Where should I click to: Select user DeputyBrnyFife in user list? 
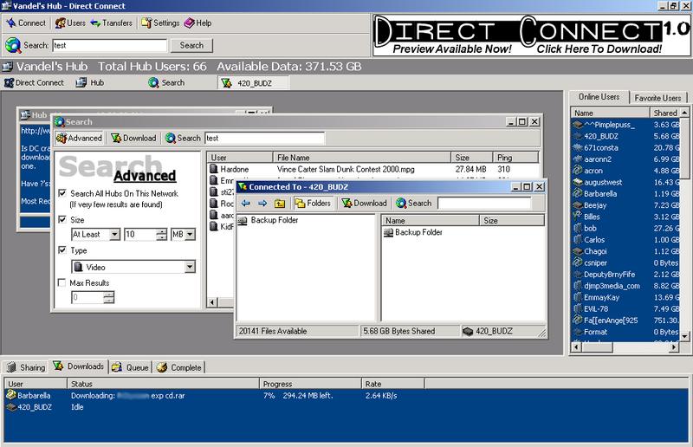(625, 274)
